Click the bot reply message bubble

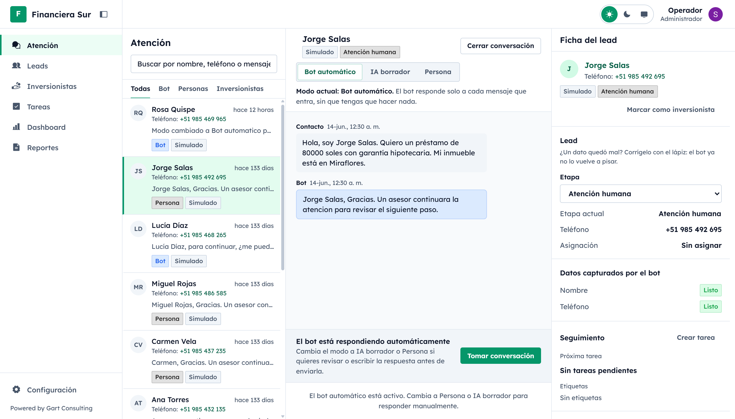pyautogui.click(x=391, y=204)
